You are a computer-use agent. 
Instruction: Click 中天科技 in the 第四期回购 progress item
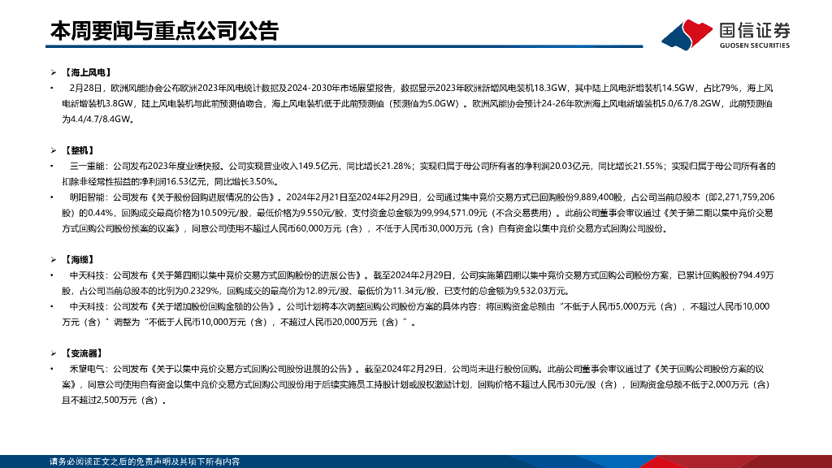87,275
